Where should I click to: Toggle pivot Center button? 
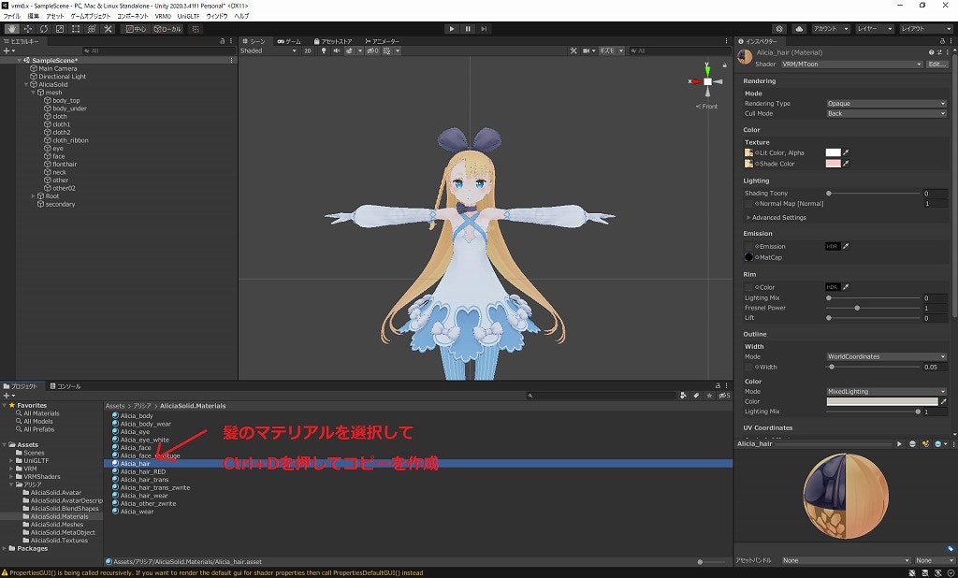tap(137, 29)
